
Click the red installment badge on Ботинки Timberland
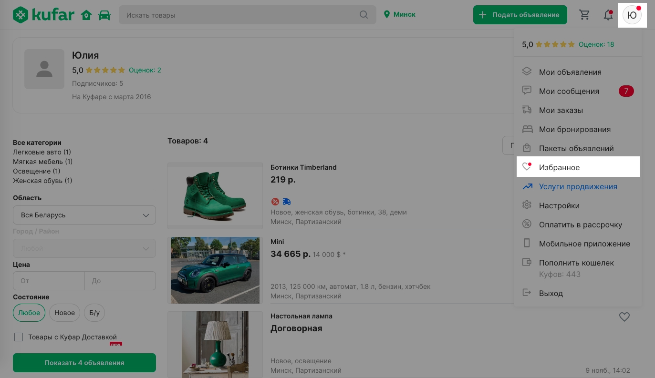[x=275, y=202]
